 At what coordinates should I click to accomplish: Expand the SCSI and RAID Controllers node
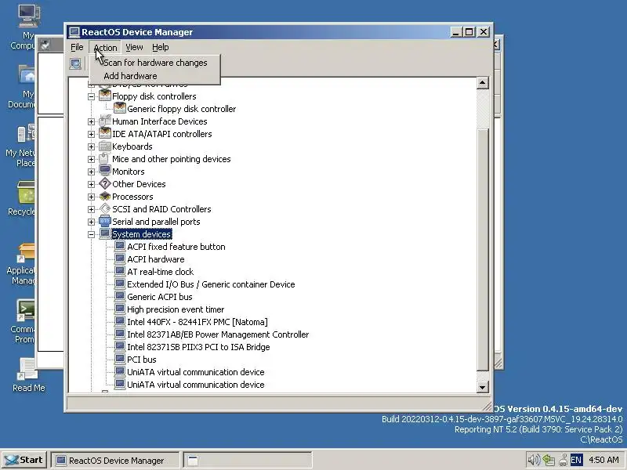tap(91, 209)
